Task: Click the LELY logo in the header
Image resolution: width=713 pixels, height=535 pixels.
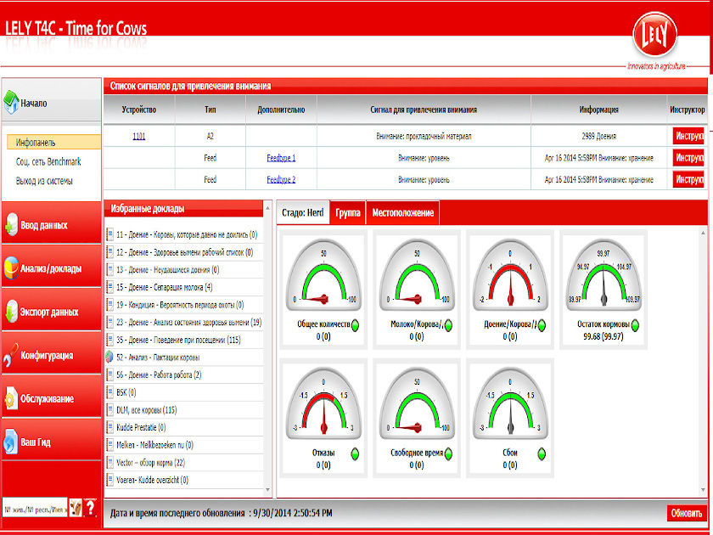Action: click(x=654, y=36)
